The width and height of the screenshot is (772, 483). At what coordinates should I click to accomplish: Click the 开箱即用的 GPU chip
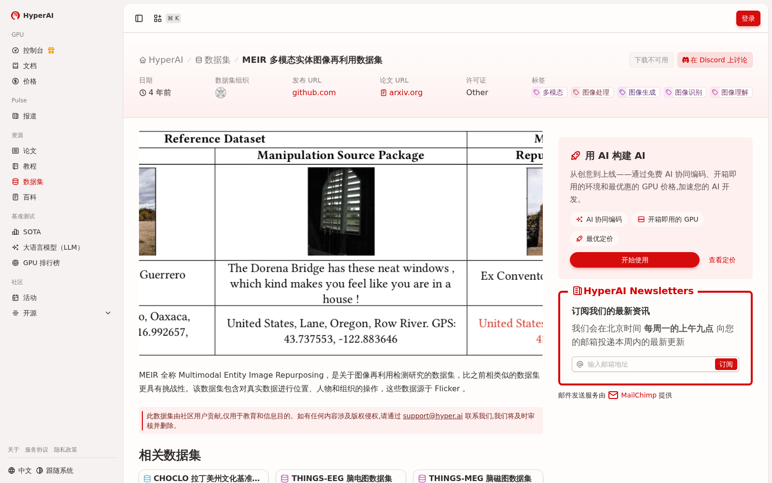(x=668, y=219)
